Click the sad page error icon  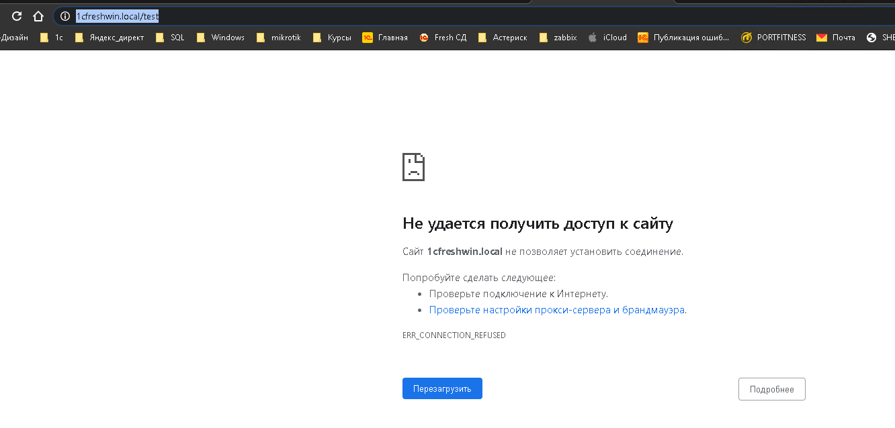click(413, 167)
